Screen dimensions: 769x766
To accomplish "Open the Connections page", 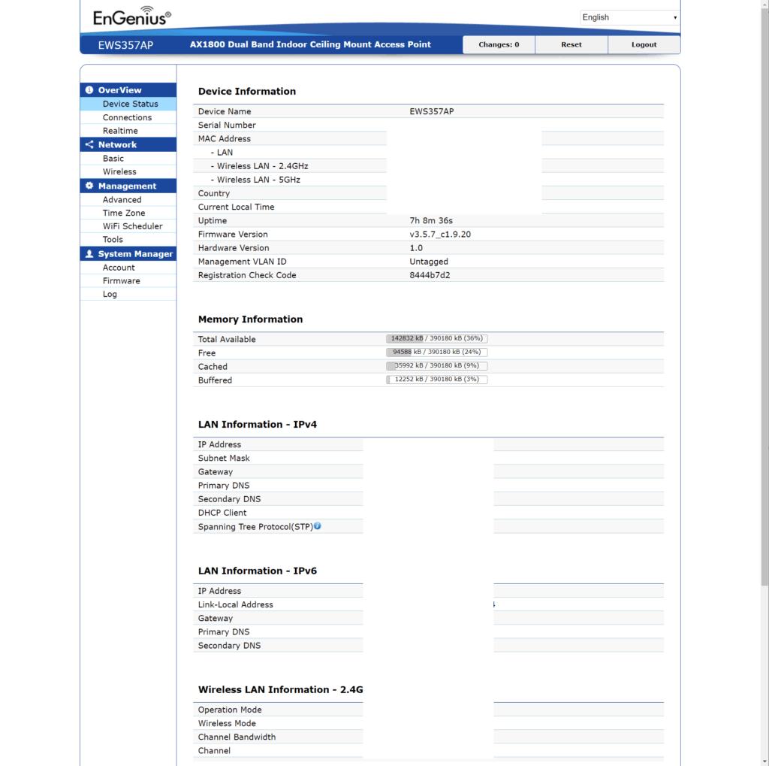I will pos(127,117).
